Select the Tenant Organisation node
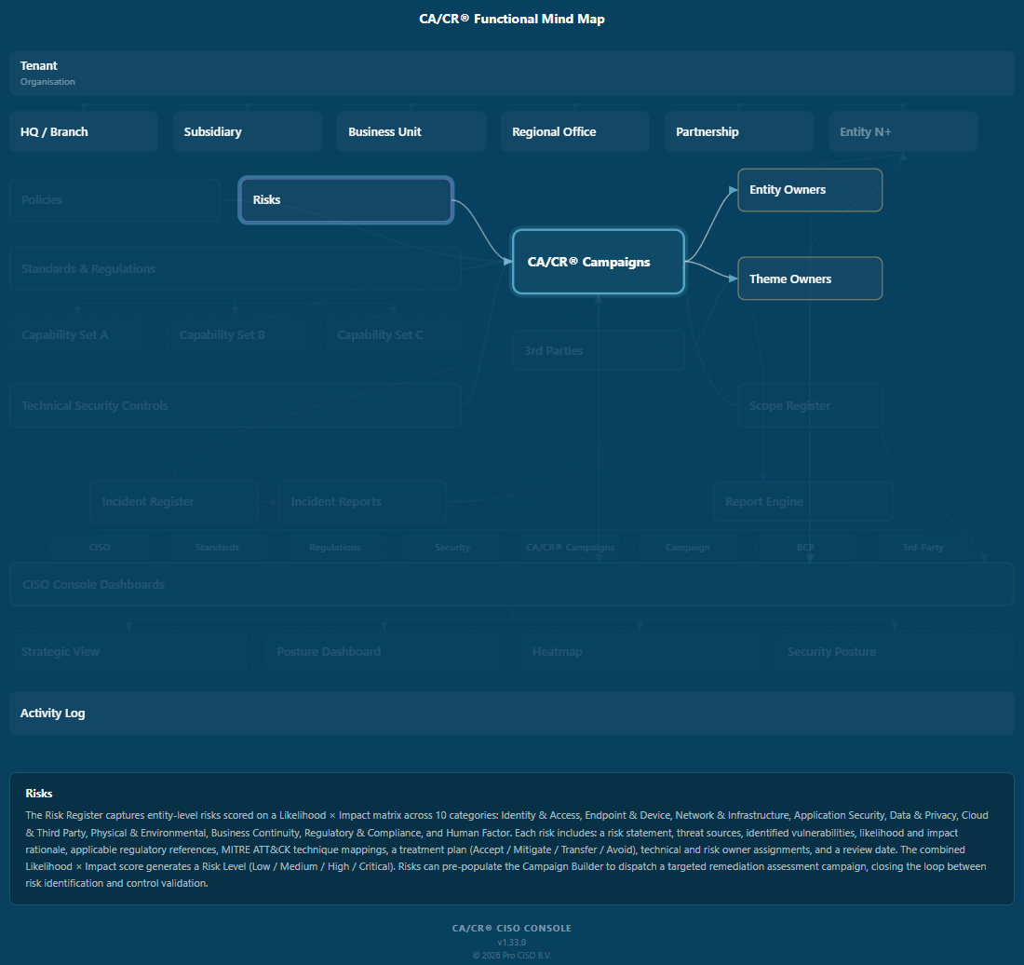 tap(511, 74)
